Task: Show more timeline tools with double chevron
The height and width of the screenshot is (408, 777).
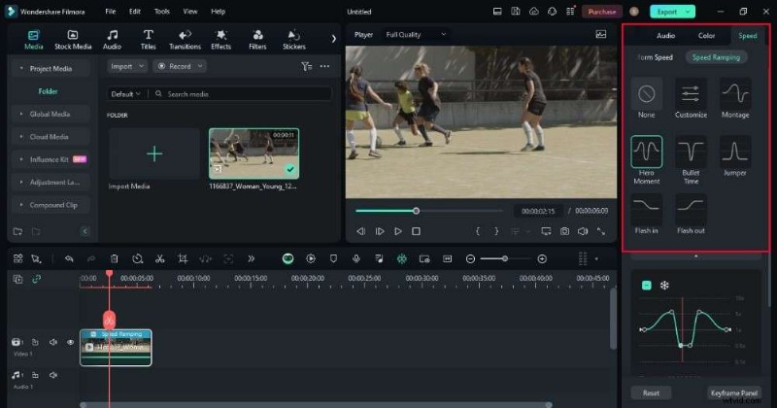Action: [x=252, y=258]
